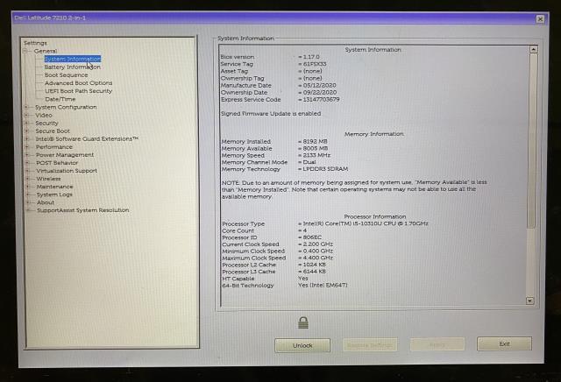The height and width of the screenshot is (382, 561).
Task: Select the Power Management category
Action: click(65, 155)
